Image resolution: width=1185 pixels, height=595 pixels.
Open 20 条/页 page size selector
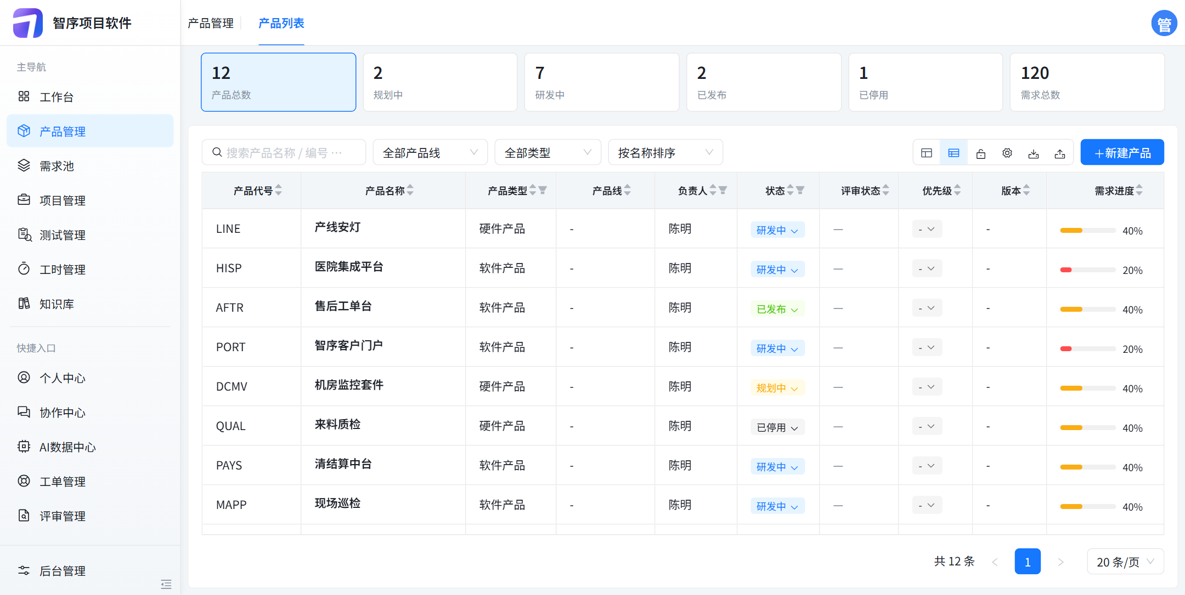tap(1125, 562)
